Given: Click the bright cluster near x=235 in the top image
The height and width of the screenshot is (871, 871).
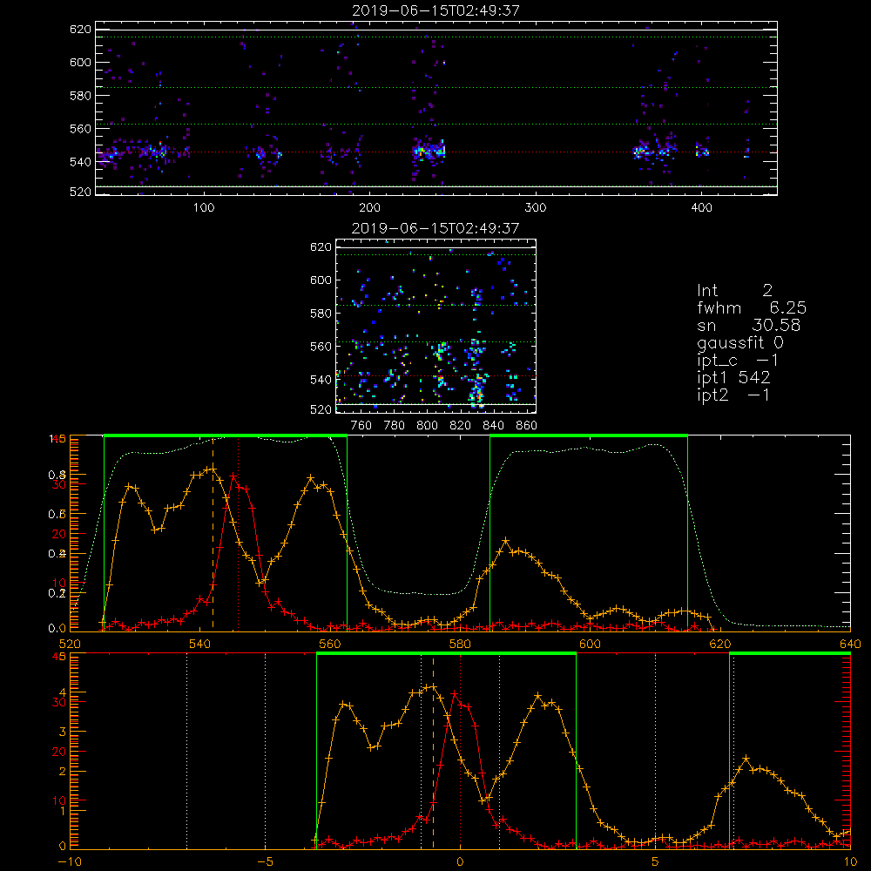Looking at the screenshot, I should pos(429,151).
